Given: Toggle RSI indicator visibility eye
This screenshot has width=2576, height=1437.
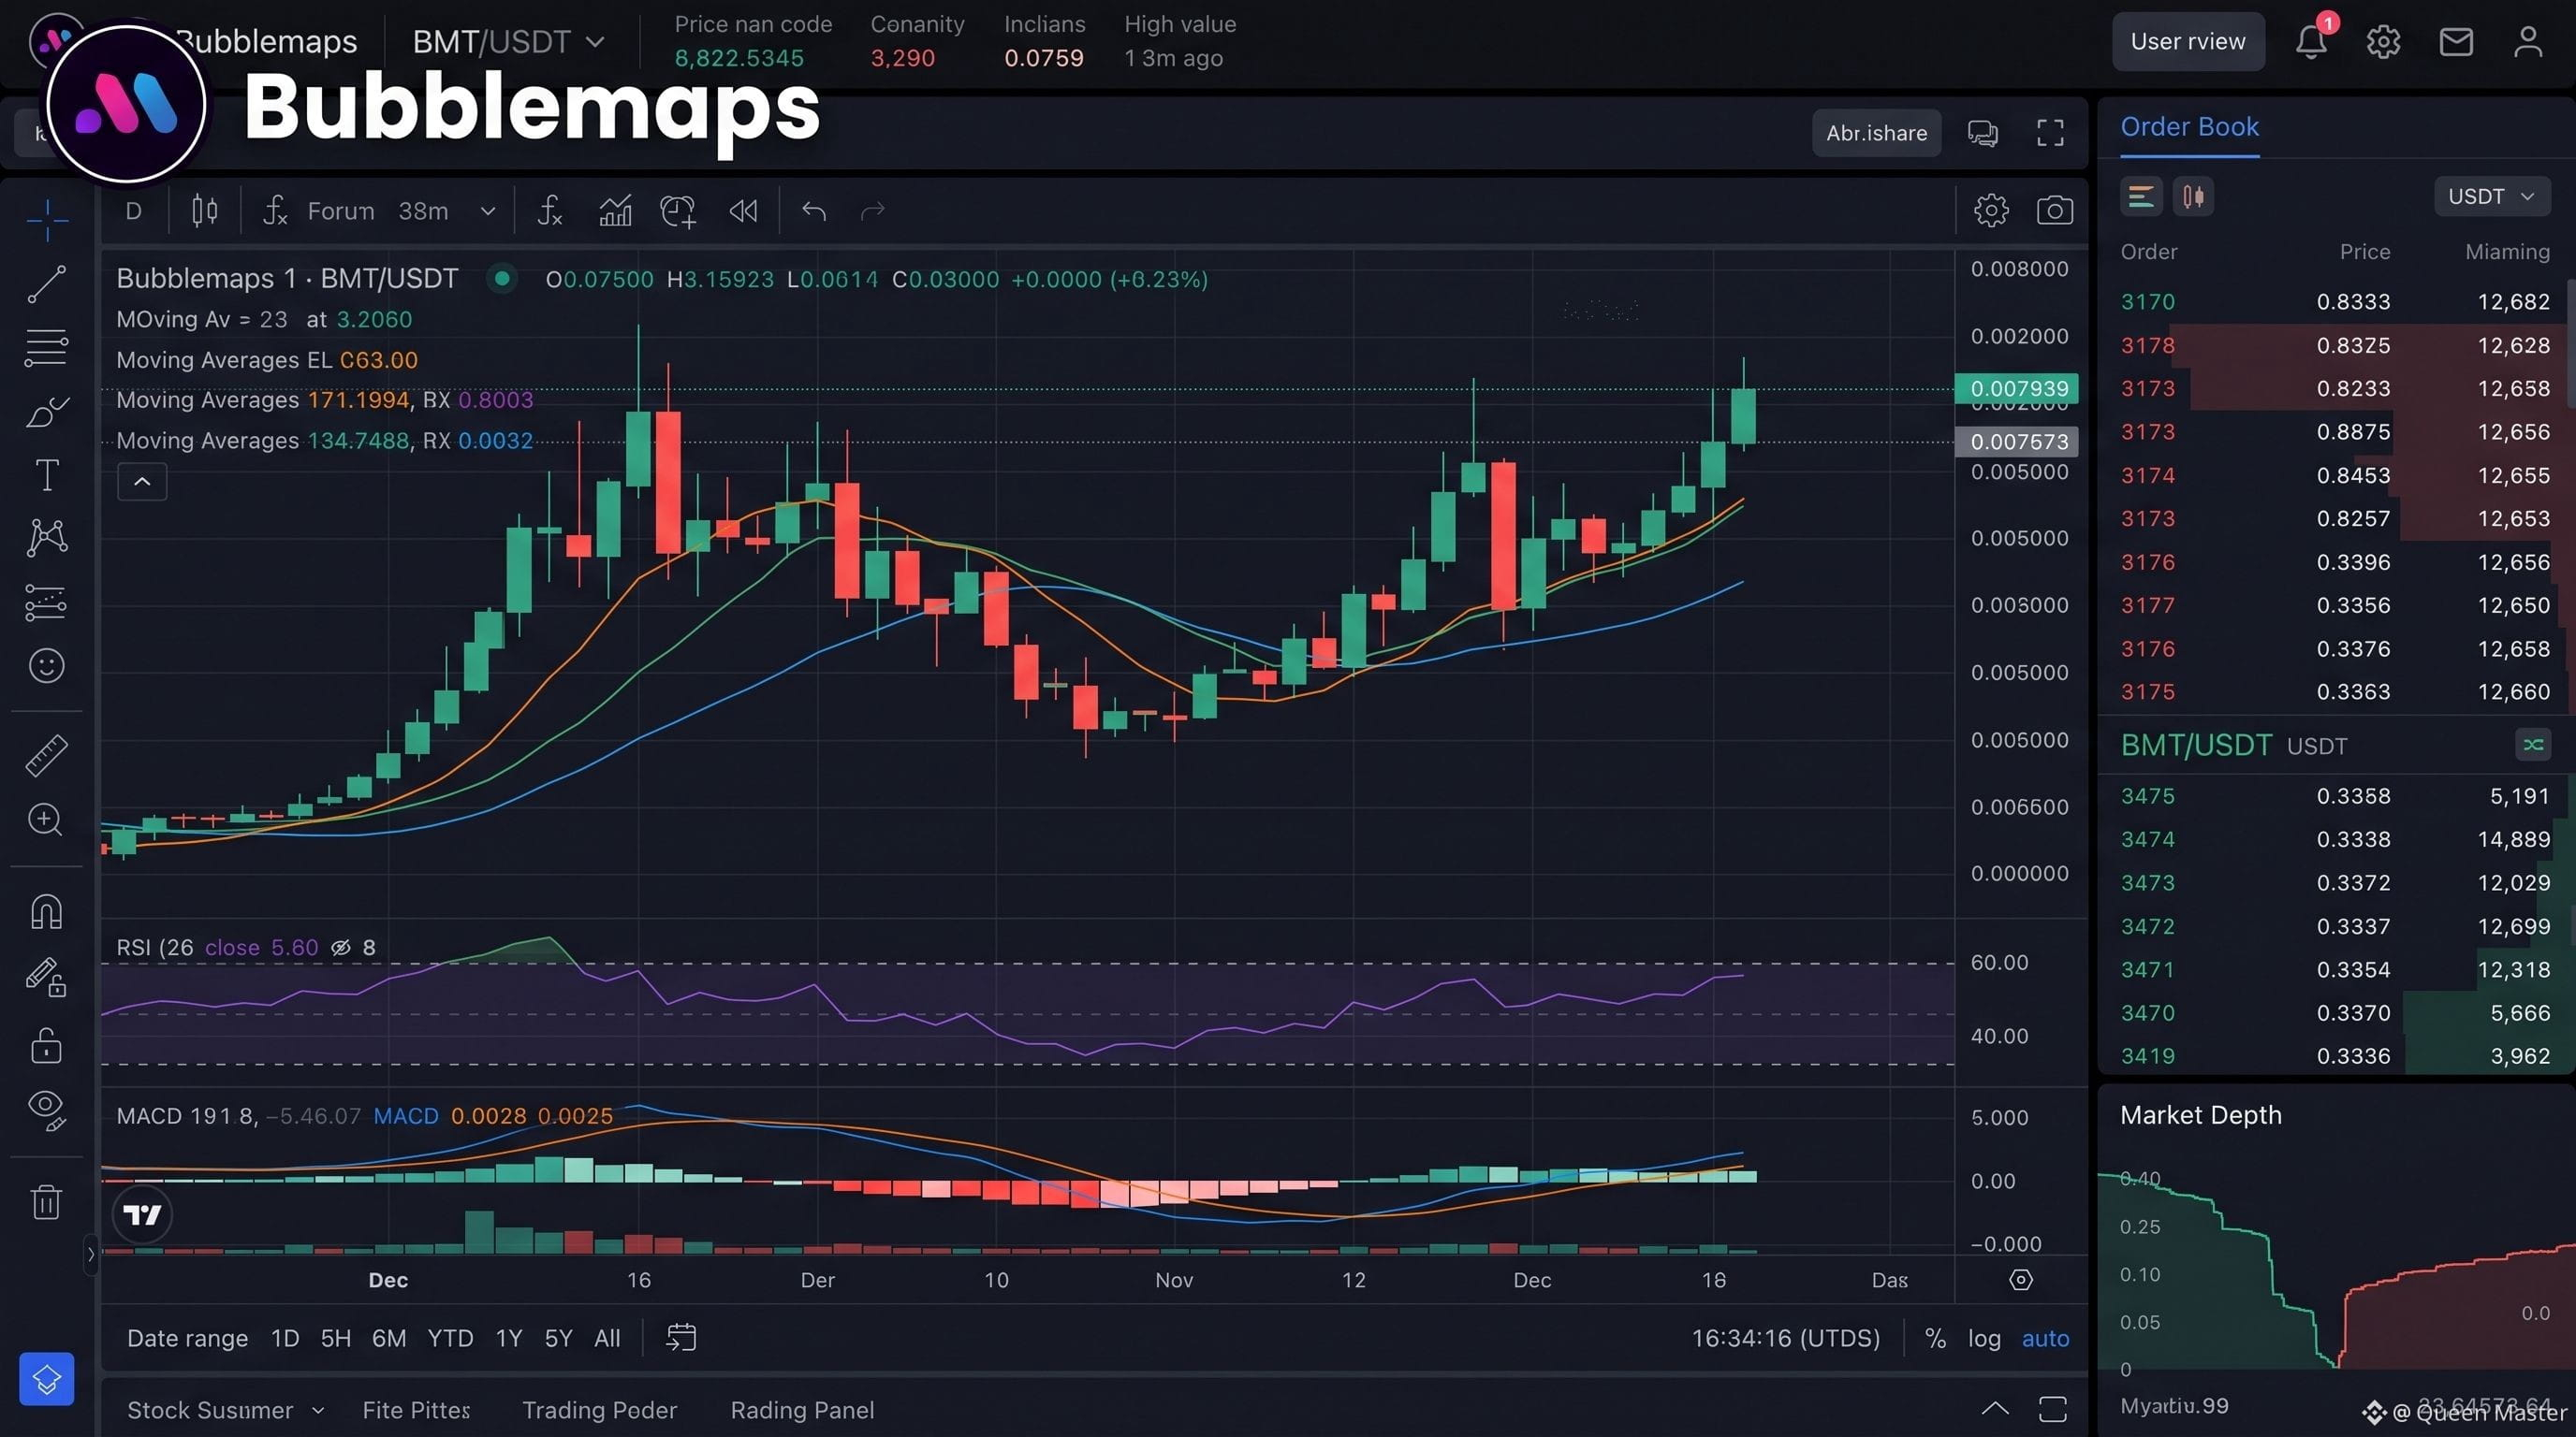Looking at the screenshot, I should (341, 948).
